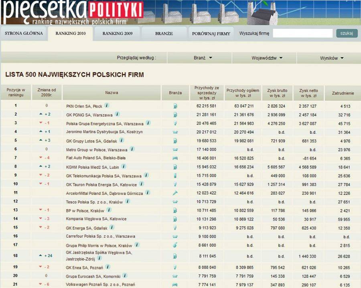
Task: Click the Pozycja w rankingu column header
Action: click(16, 92)
